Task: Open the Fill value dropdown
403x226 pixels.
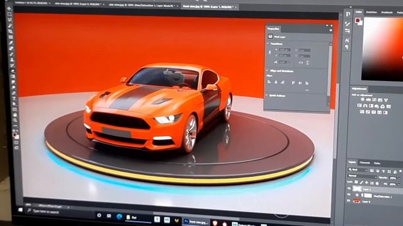Action: pos(399,184)
